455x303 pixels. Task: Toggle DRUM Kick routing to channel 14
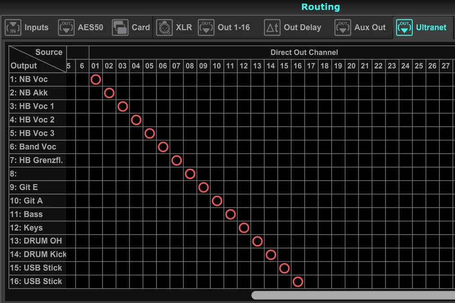pyautogui.click(x=271, y=255)
